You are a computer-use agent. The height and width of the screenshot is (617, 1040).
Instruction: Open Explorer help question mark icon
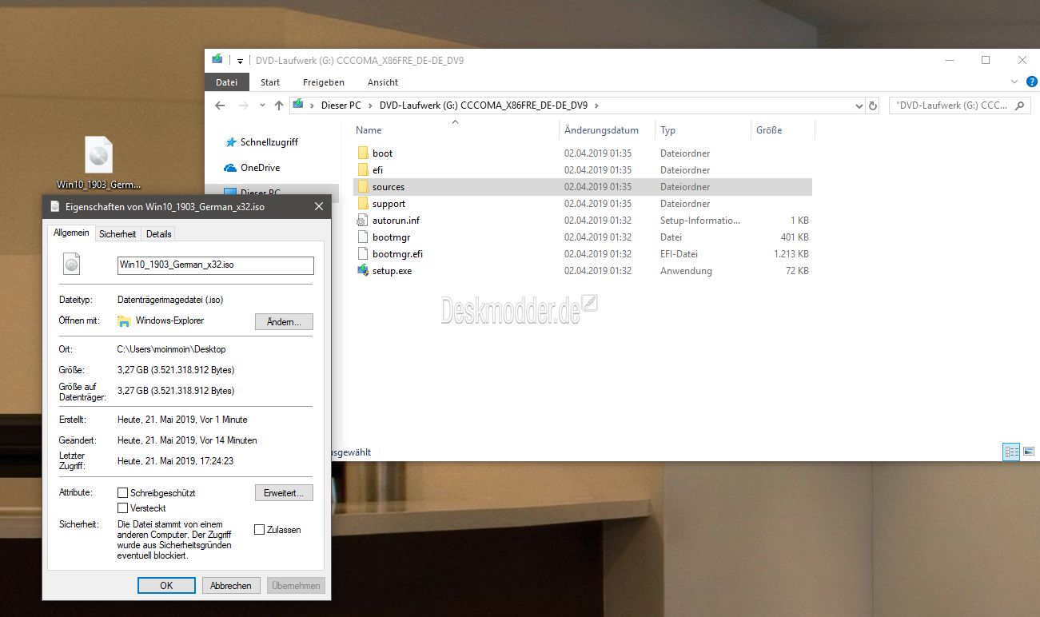pos(1032,82)
